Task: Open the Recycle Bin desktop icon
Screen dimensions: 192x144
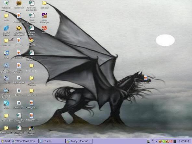Action: (6, 4)
